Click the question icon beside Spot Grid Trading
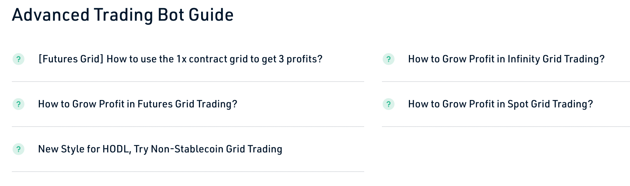The width and height of the screenshot is (630, 186). (389, 104)
